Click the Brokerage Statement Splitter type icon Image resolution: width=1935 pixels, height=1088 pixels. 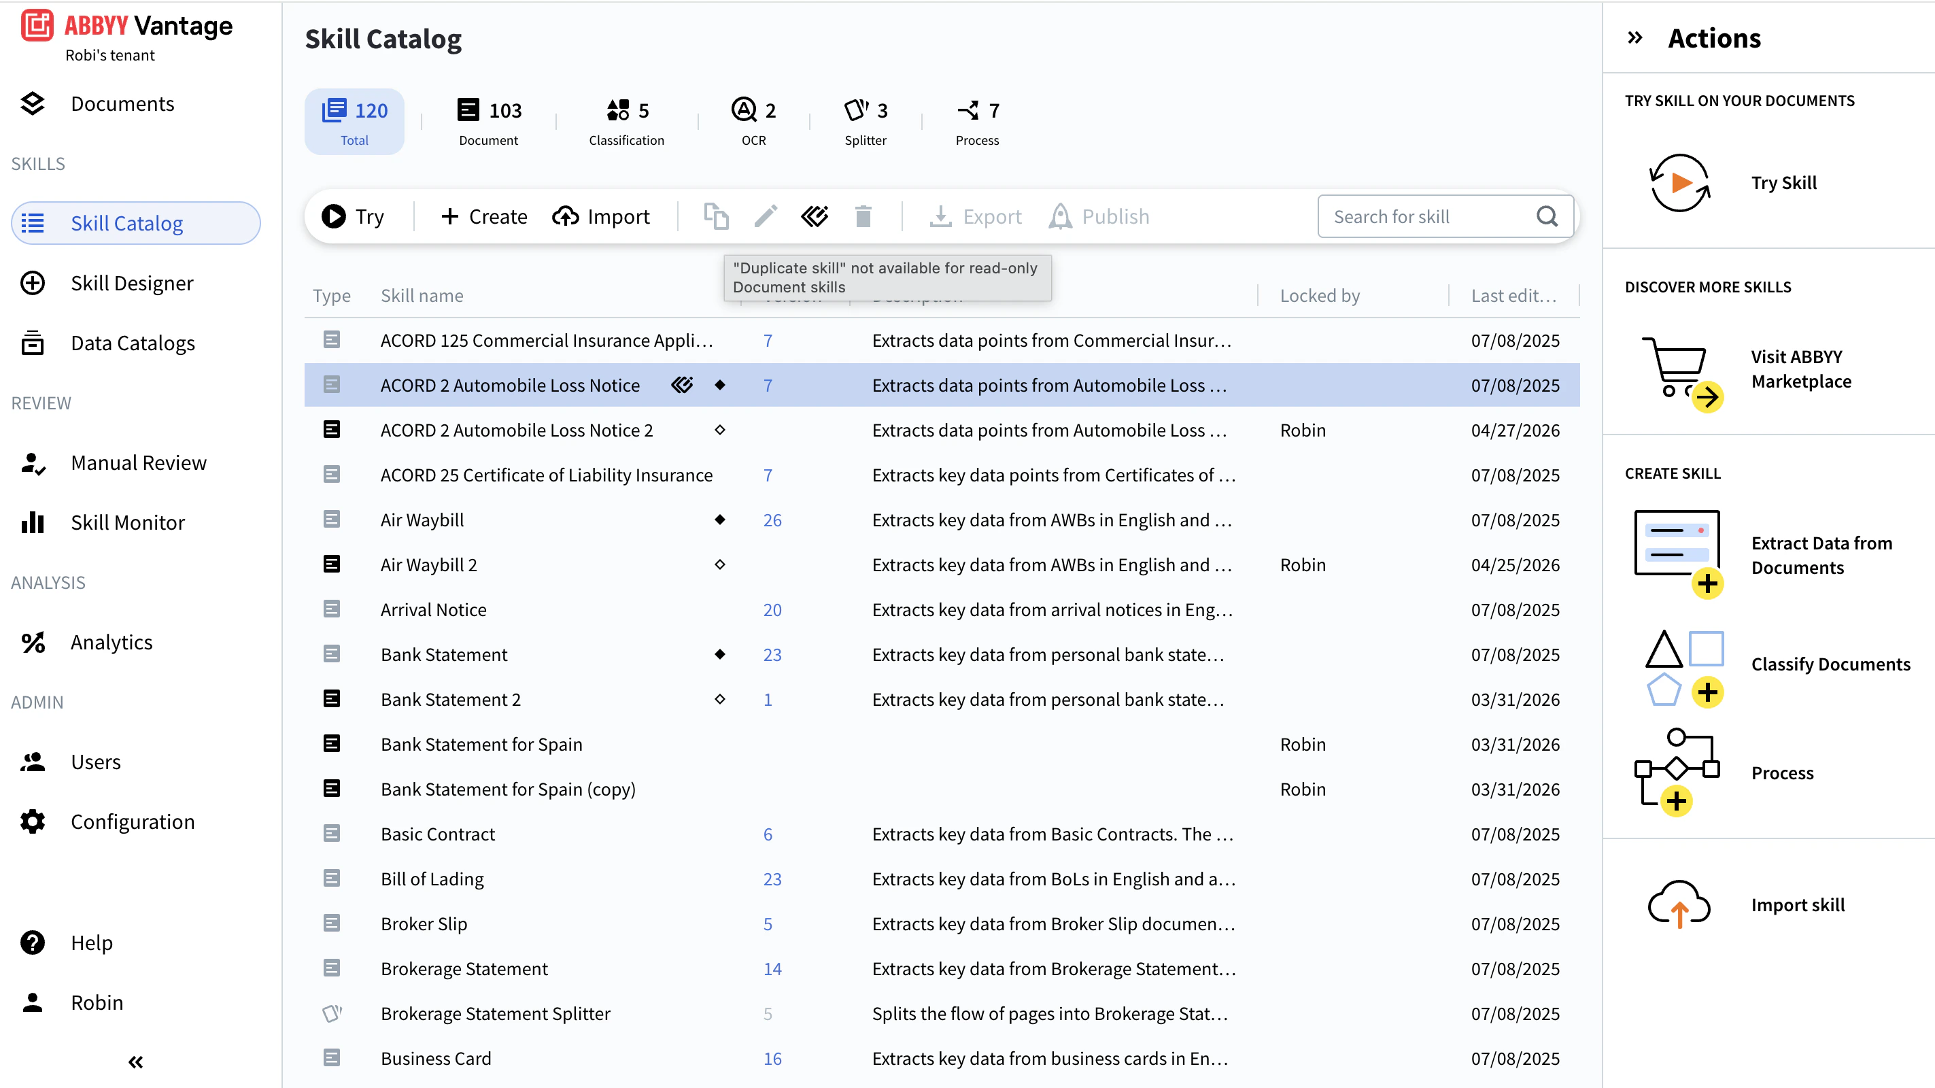coord(331,1014)
